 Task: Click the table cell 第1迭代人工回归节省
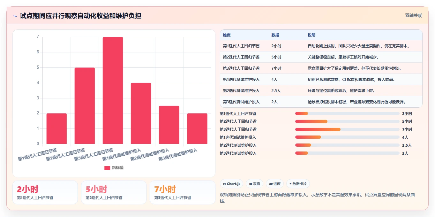click(x=241, y=46)
